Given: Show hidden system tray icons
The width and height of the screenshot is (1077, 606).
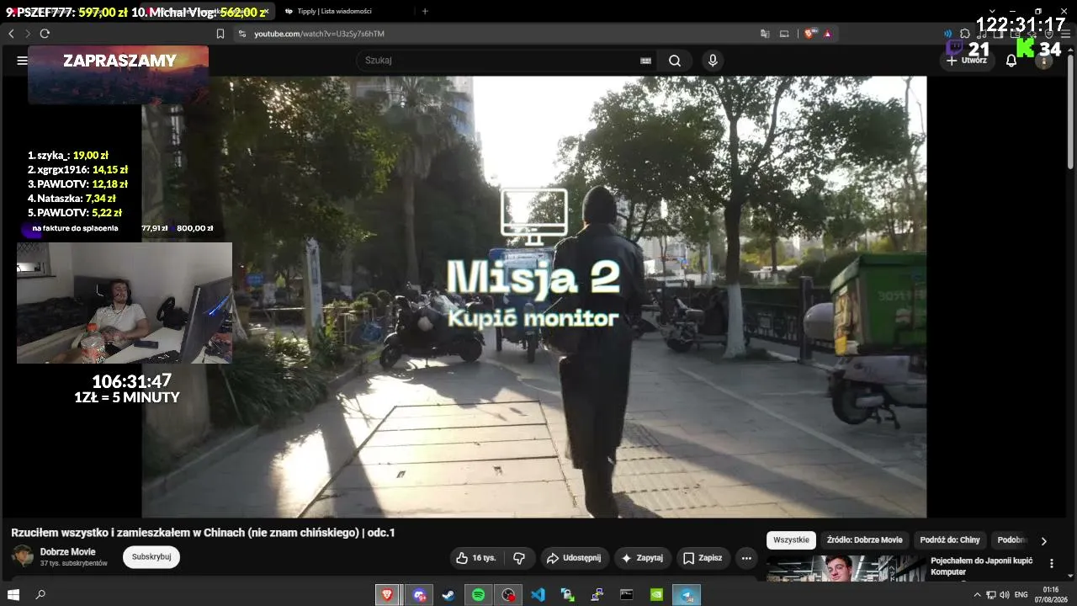Looking at the screenshot, I should point(977,595).
